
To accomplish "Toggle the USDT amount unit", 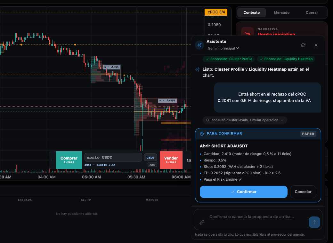I will coord(150,158).
